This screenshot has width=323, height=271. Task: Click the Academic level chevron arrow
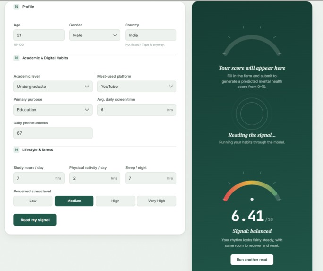coord(87,87)
